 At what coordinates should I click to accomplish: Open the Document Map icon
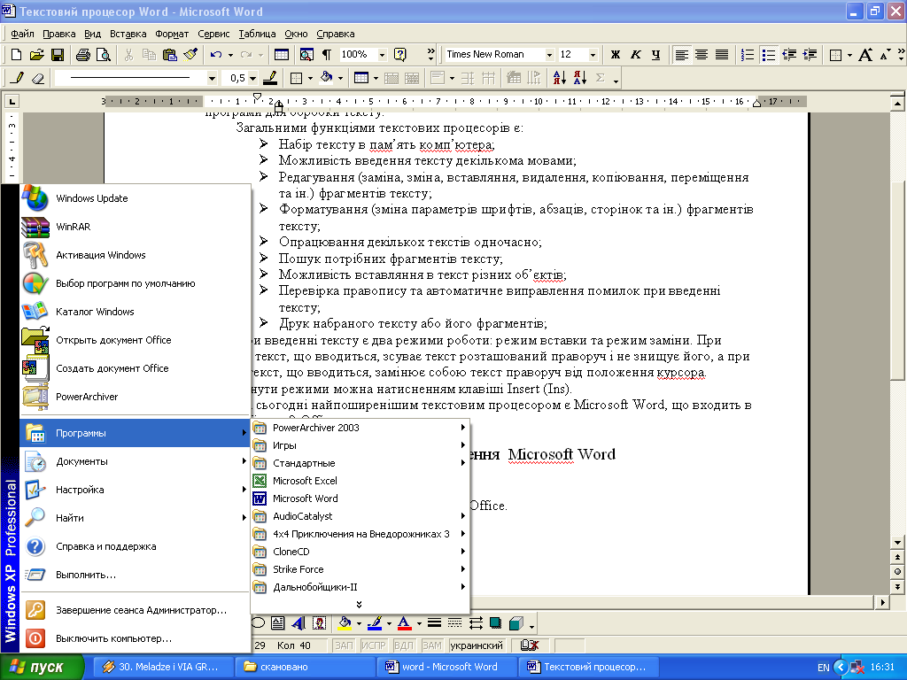(x=306, y=54)
